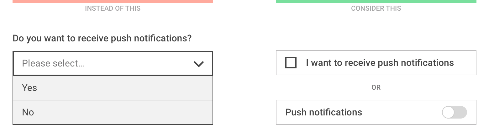Click the dropdown chevron arrow
Screen dimensions: 489x138
(199, 64)
